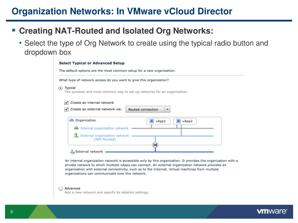Click the vApp2 icon in the diagram
The image size is (298, 223).
pos(178,121)
